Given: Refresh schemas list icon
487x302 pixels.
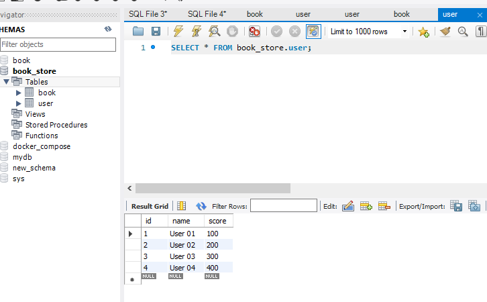Looking at the screenshot, I should point(108,30).
